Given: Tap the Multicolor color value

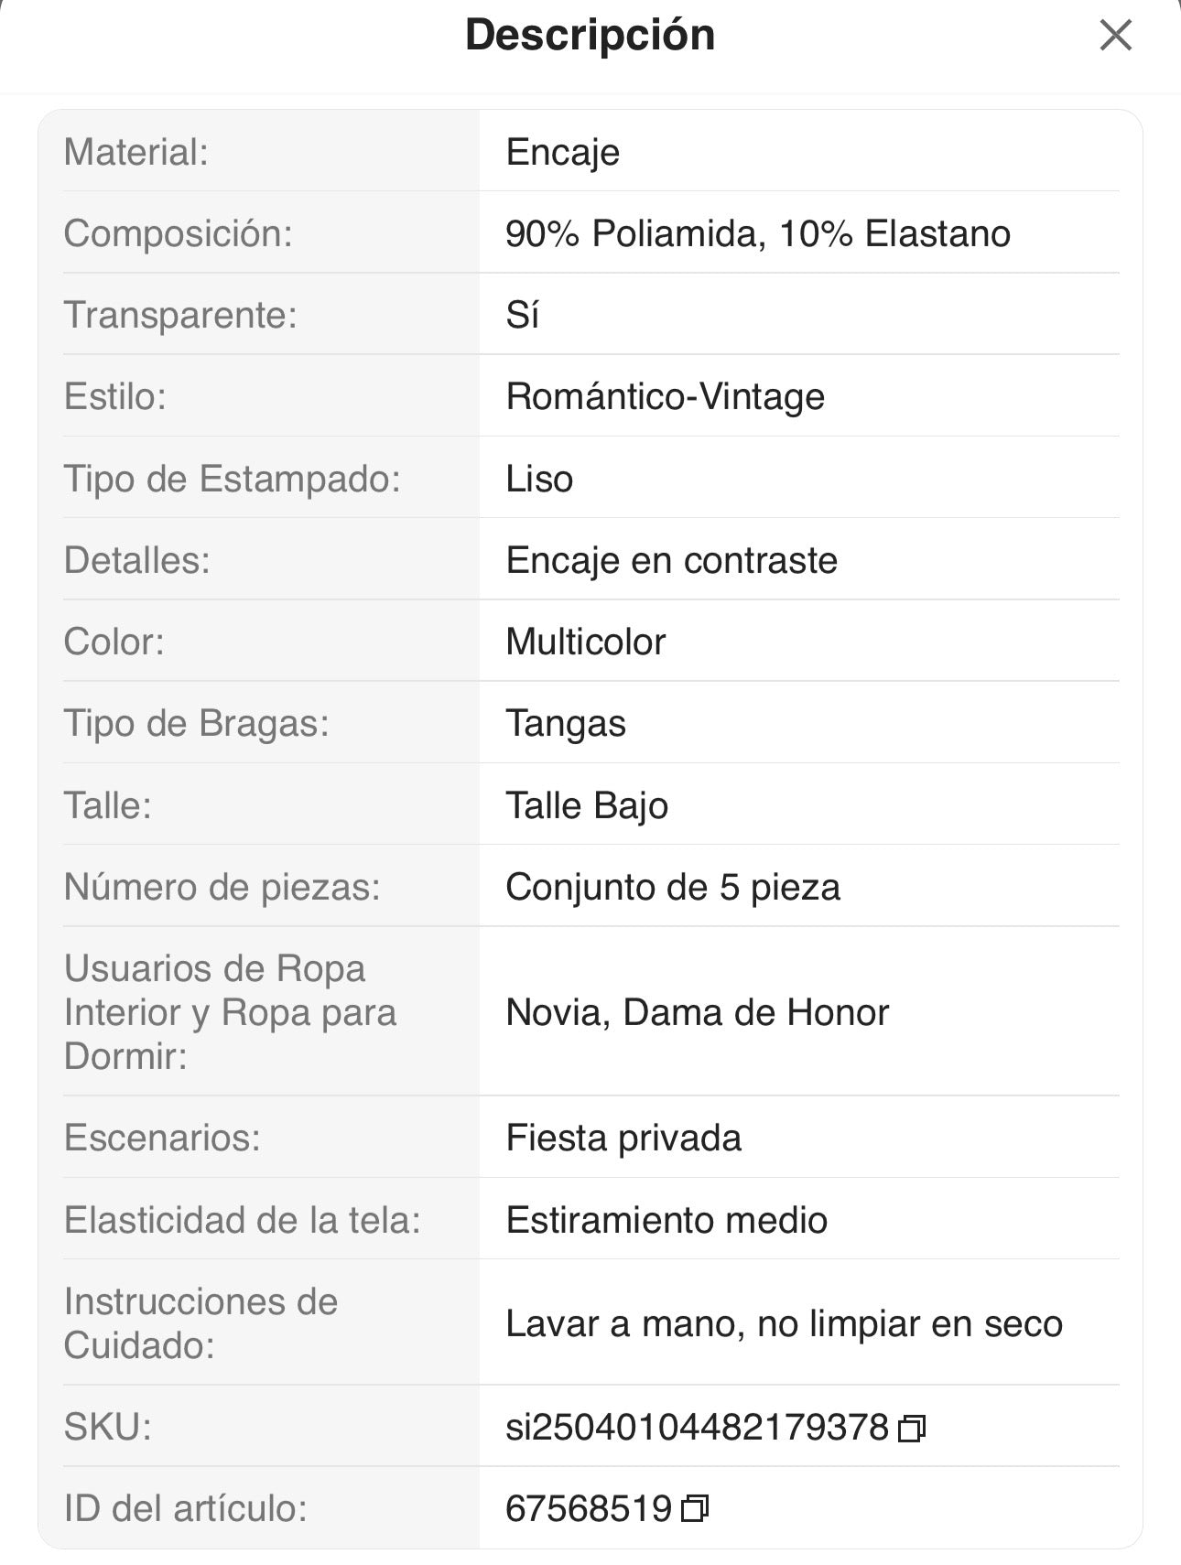Looking at the screenshot, I should tap(585, 642).
